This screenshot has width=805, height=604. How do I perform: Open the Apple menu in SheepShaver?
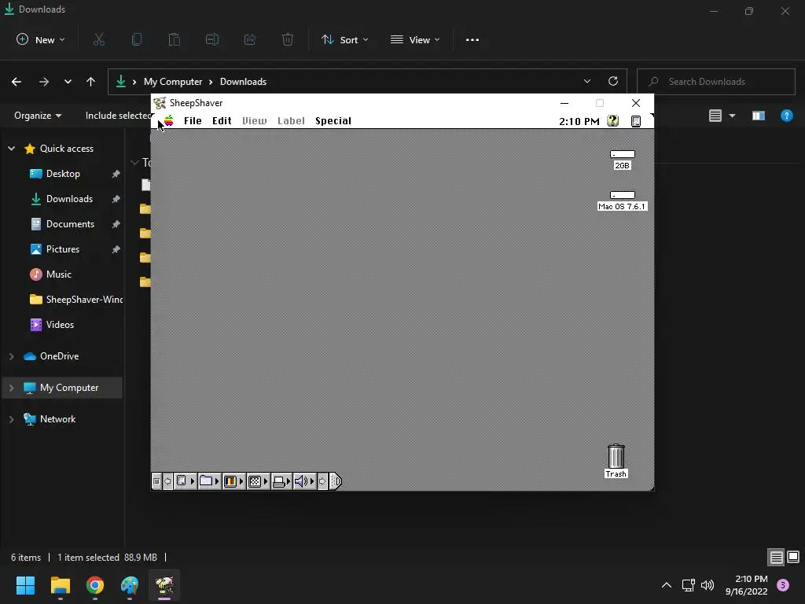pos(168,120)
